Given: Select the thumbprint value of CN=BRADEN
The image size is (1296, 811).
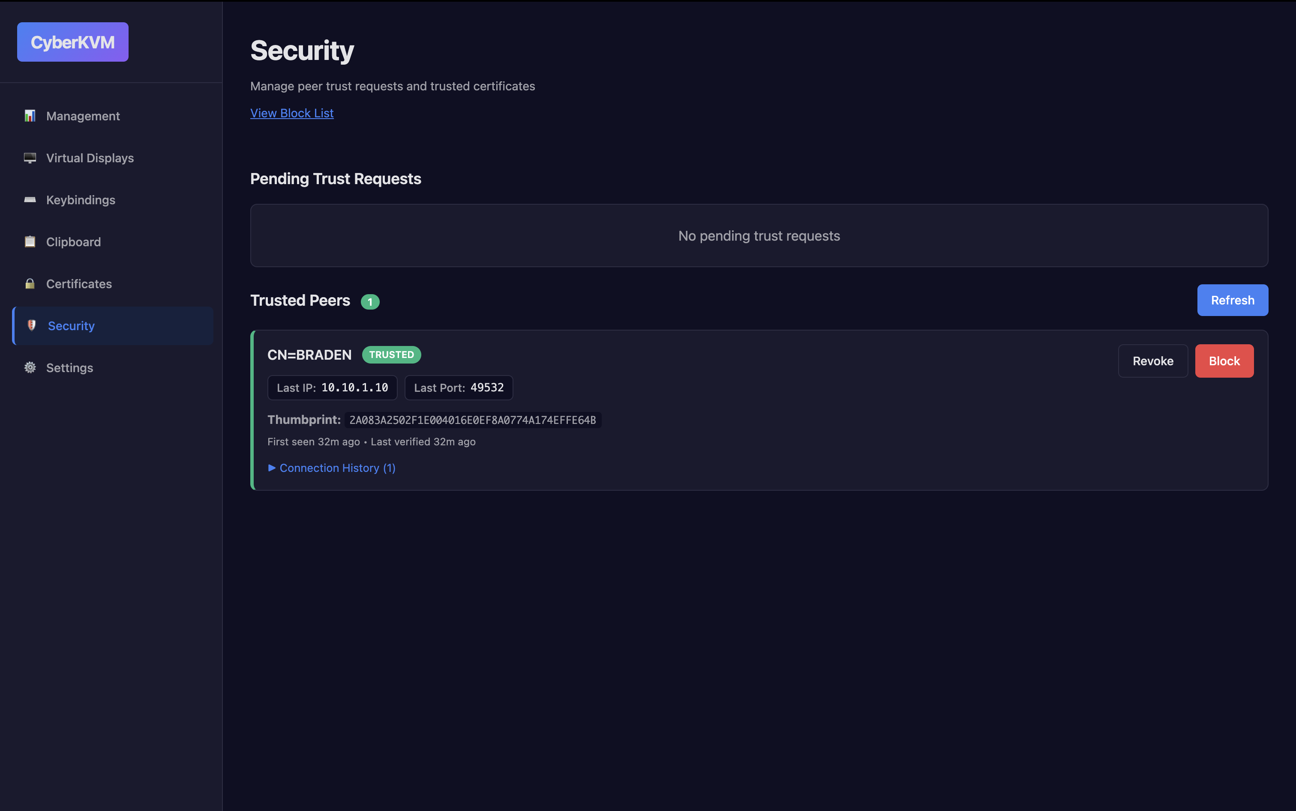Looking at the screenshot, I should (472, 420).
